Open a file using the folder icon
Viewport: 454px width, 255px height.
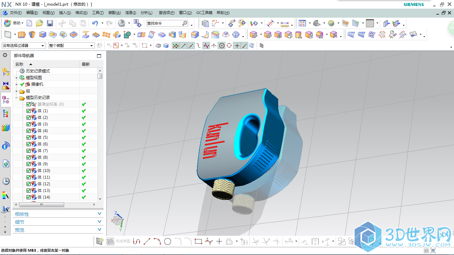(40, 23)
